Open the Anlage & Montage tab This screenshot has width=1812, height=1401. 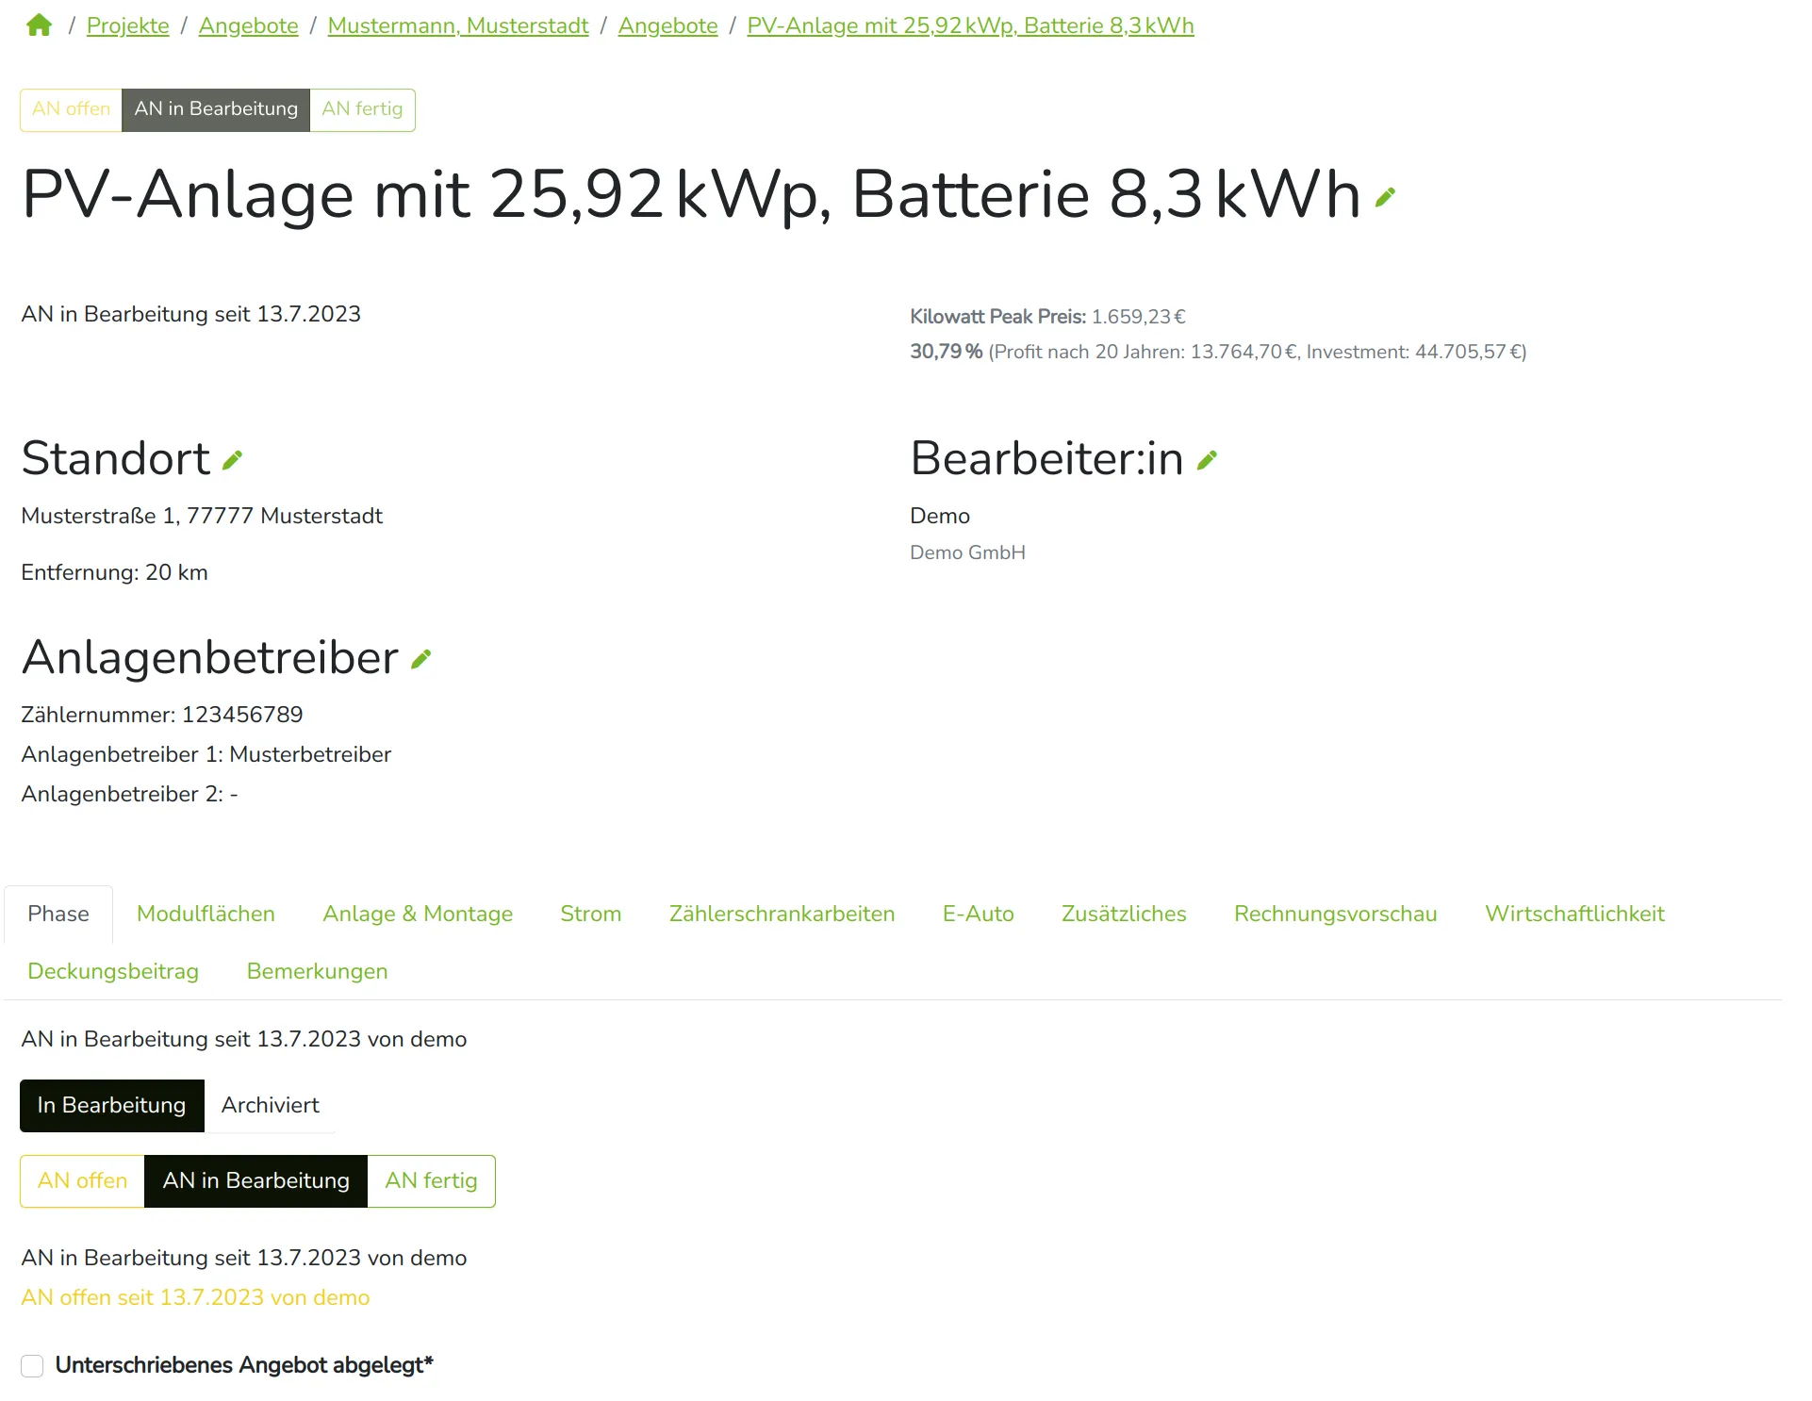(418, 914)
